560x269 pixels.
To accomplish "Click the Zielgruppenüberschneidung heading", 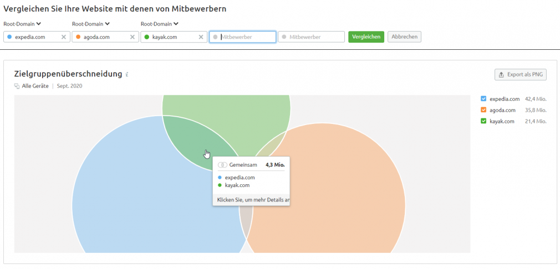I will 68,74.
